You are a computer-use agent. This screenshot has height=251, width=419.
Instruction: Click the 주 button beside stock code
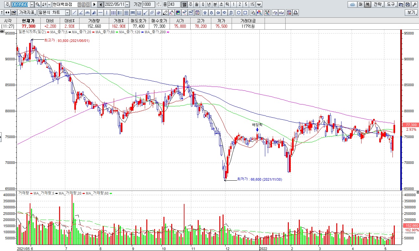(x=7, y=5)
